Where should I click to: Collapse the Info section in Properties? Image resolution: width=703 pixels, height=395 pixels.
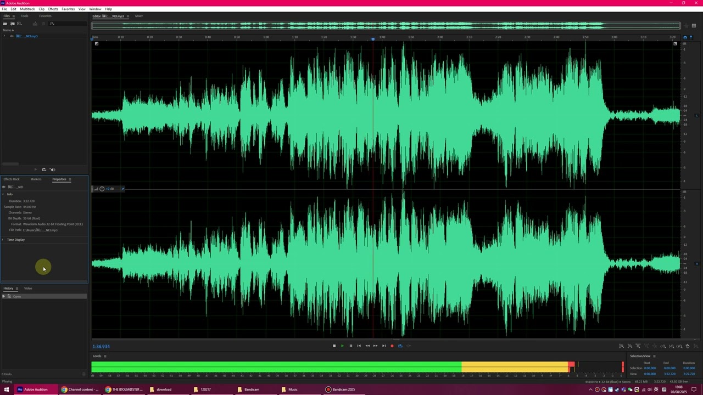[x=3, y=194]
